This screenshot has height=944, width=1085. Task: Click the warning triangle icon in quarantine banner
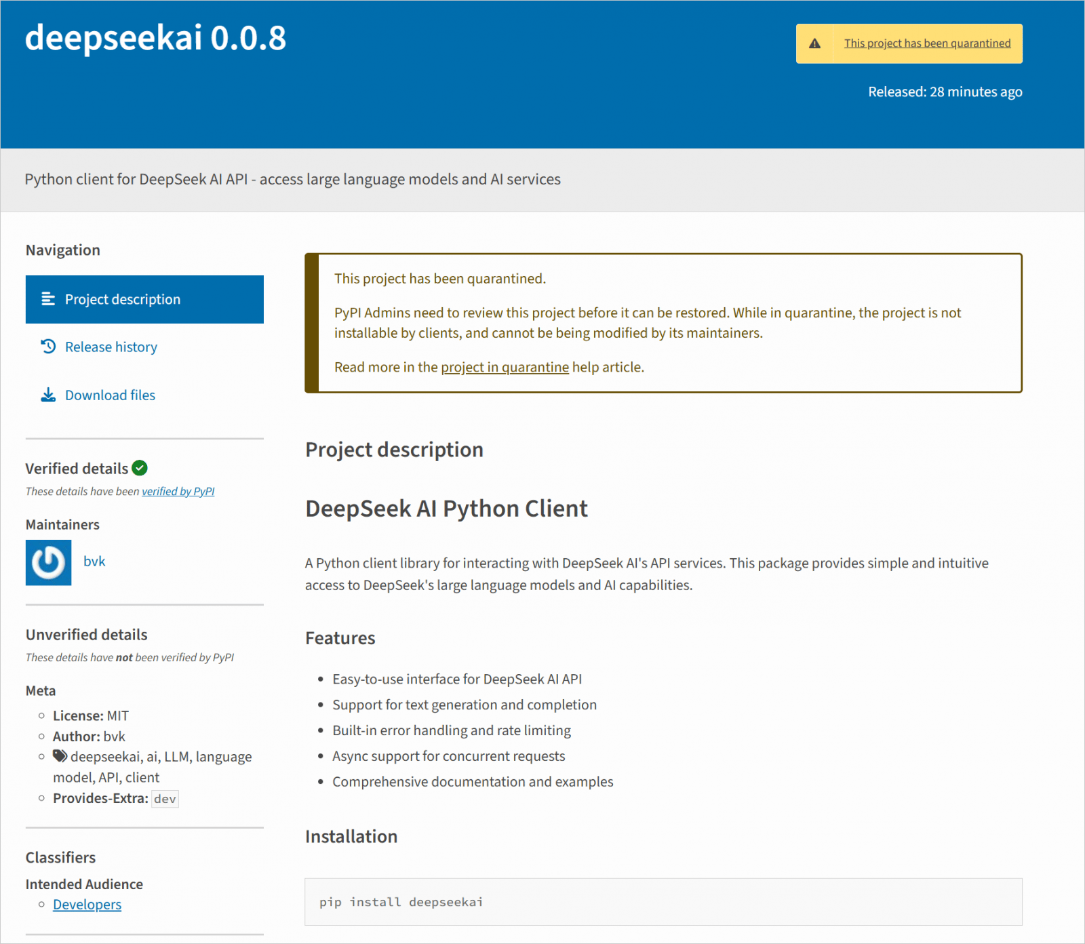tap(814, 43)
